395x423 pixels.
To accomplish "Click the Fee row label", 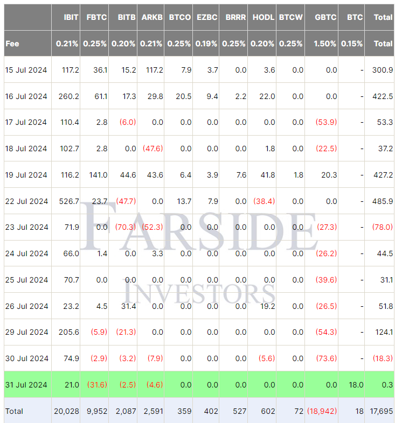I will click(x=12, y=44).
